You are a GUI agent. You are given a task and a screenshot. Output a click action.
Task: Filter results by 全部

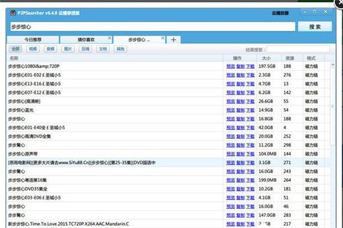(16, 49)
